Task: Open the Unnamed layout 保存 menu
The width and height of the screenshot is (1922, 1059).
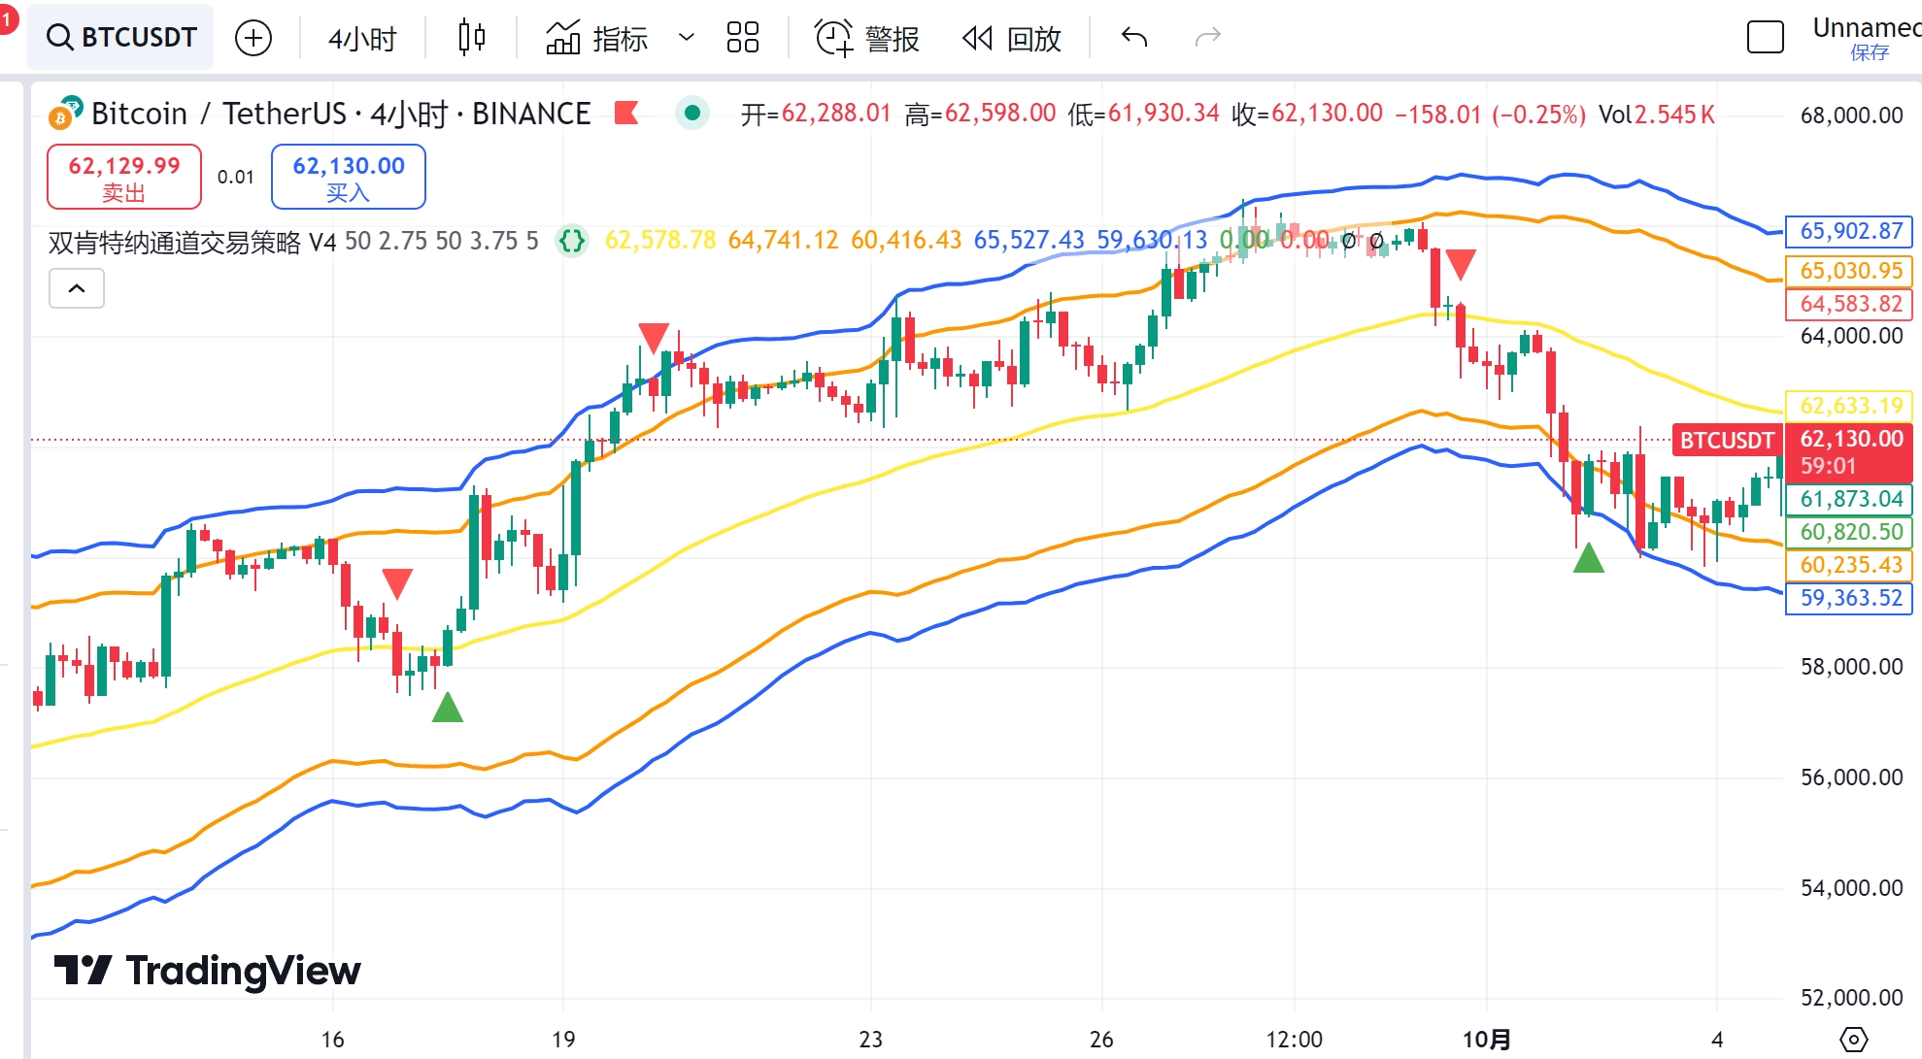Action: coord(1867,38)
